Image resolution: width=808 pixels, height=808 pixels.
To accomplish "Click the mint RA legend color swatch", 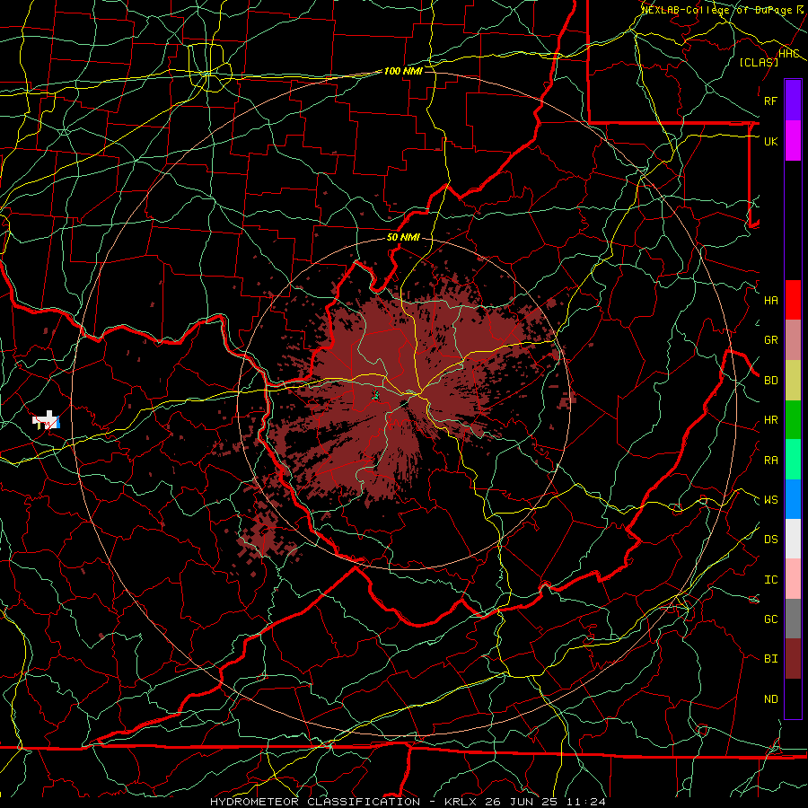I will [x=793, y=460].
